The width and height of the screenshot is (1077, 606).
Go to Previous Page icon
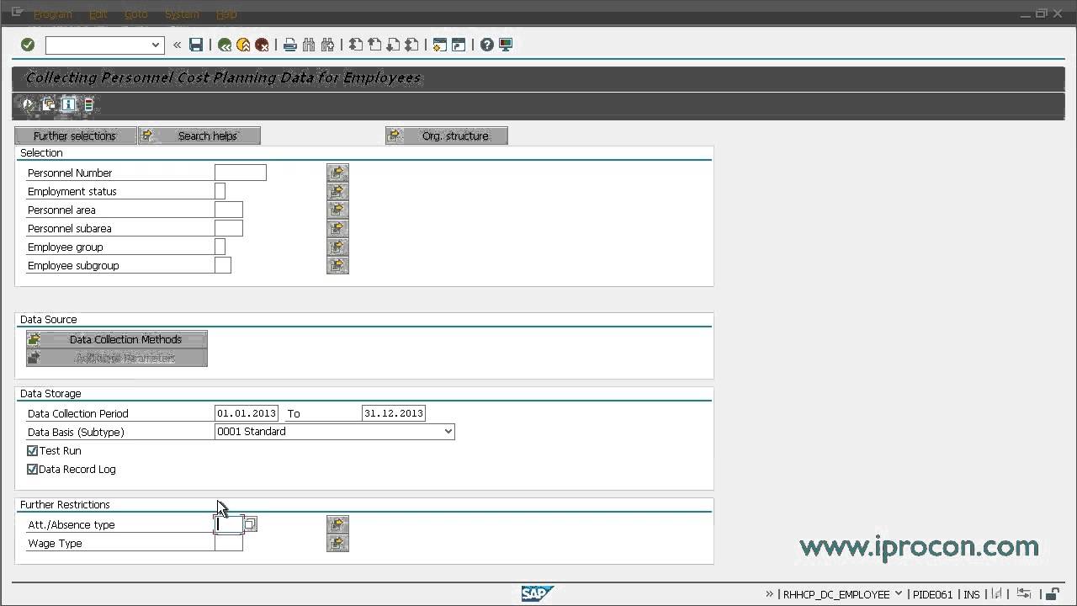[374, 45]
